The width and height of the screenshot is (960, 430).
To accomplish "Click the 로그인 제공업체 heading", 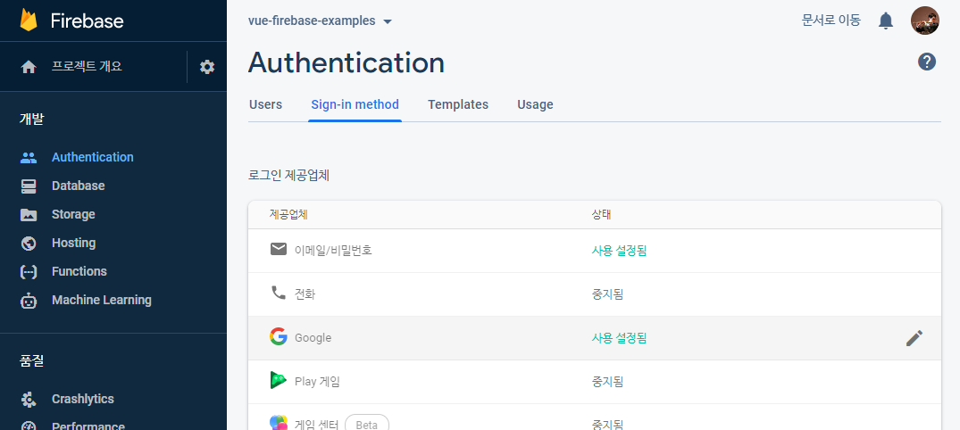I will 289,176.
